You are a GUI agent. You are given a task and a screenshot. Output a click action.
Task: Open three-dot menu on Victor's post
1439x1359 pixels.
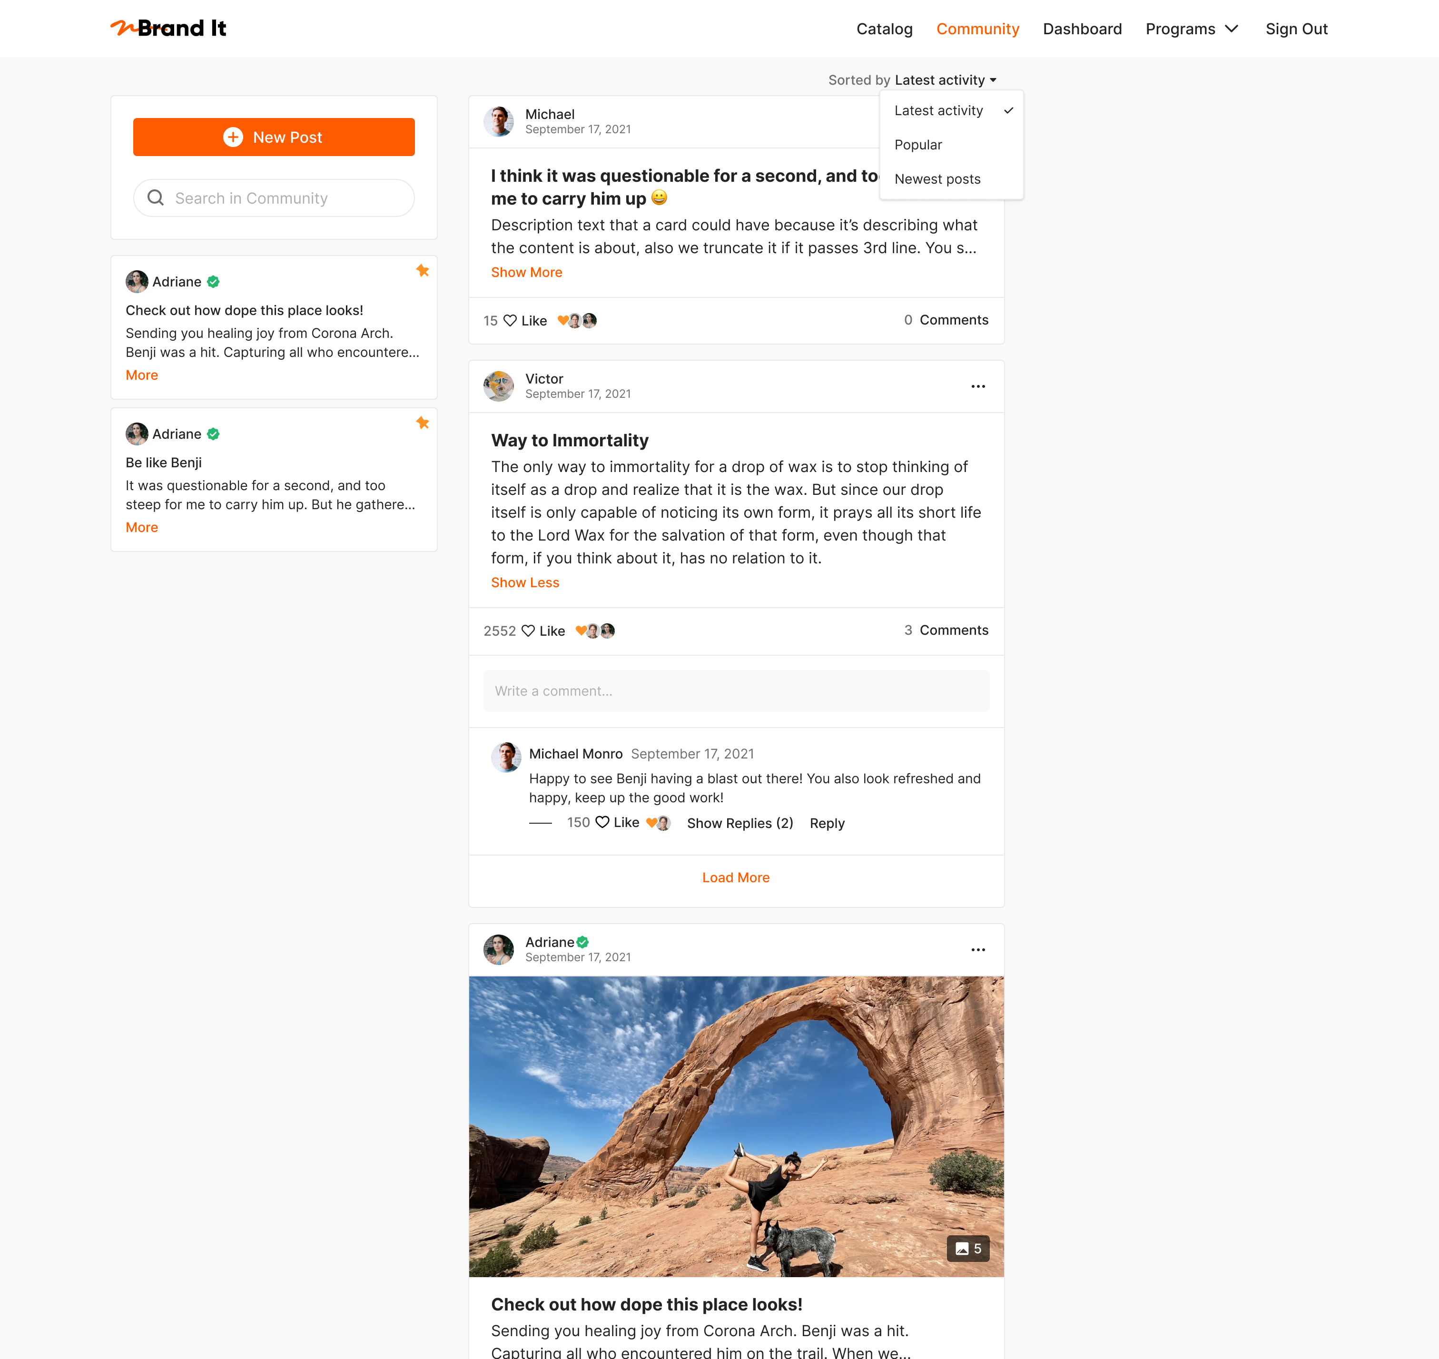[978, 387]
